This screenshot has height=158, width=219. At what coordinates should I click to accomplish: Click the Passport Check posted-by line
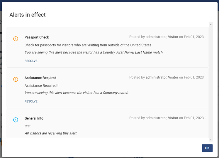[x=167, y=37]
